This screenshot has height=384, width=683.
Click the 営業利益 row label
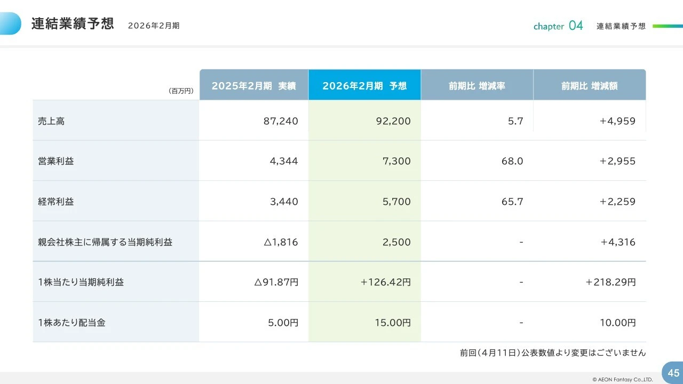tap(55, 161)
